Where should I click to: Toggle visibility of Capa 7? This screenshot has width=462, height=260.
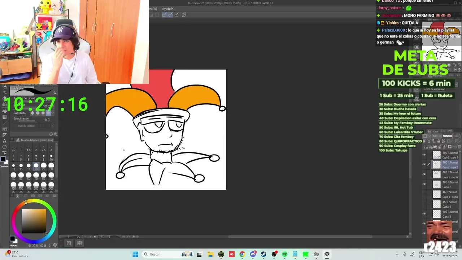tap(424, 184)
